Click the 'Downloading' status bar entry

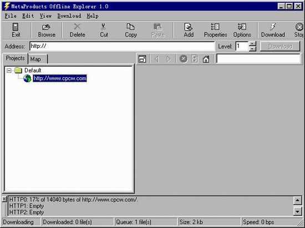pyautogui.click(x=18, y=222)
